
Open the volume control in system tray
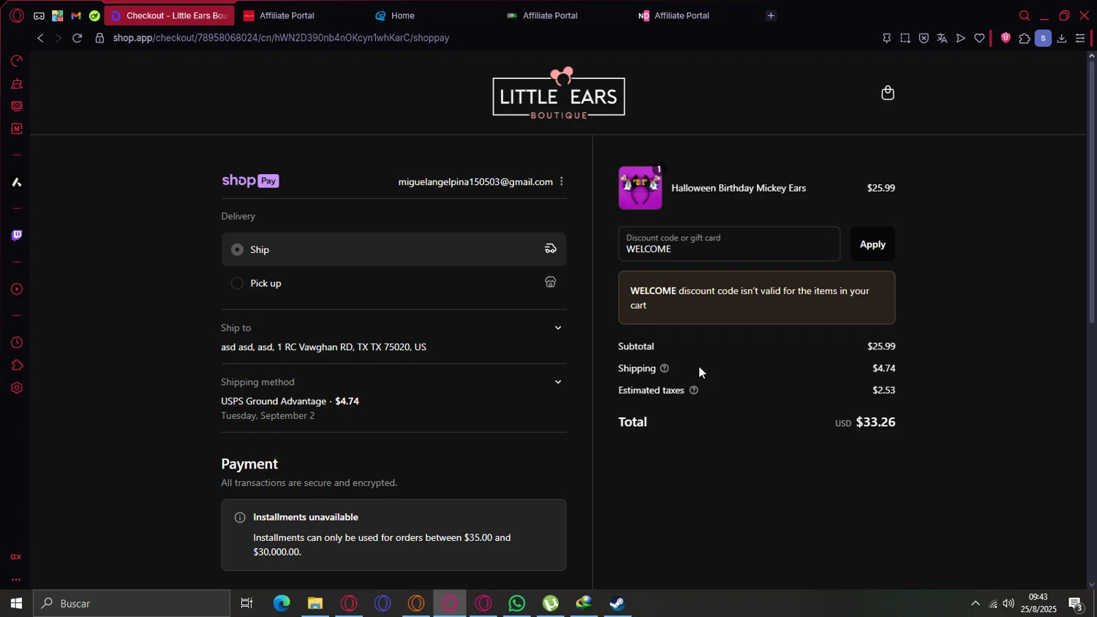point(1009,603)
